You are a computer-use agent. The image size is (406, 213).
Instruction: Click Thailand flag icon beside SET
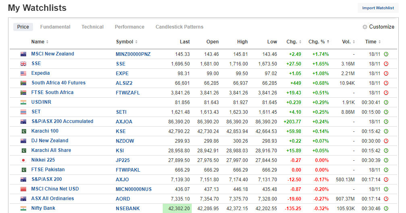coord(23,112)
